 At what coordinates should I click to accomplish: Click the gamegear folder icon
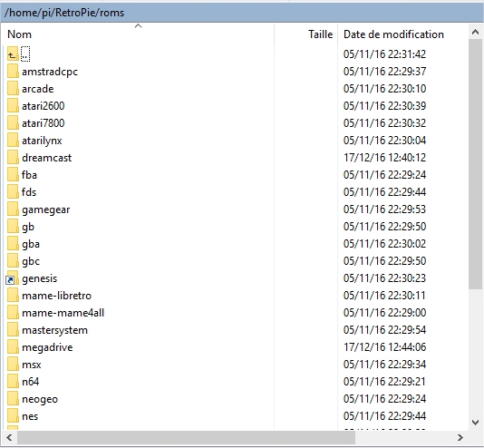point(13,209)
